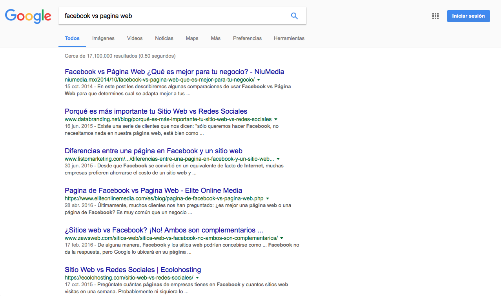501x296 pixels.
Task: Click the Iniciar sesión button
Action: tap(468, 16)
